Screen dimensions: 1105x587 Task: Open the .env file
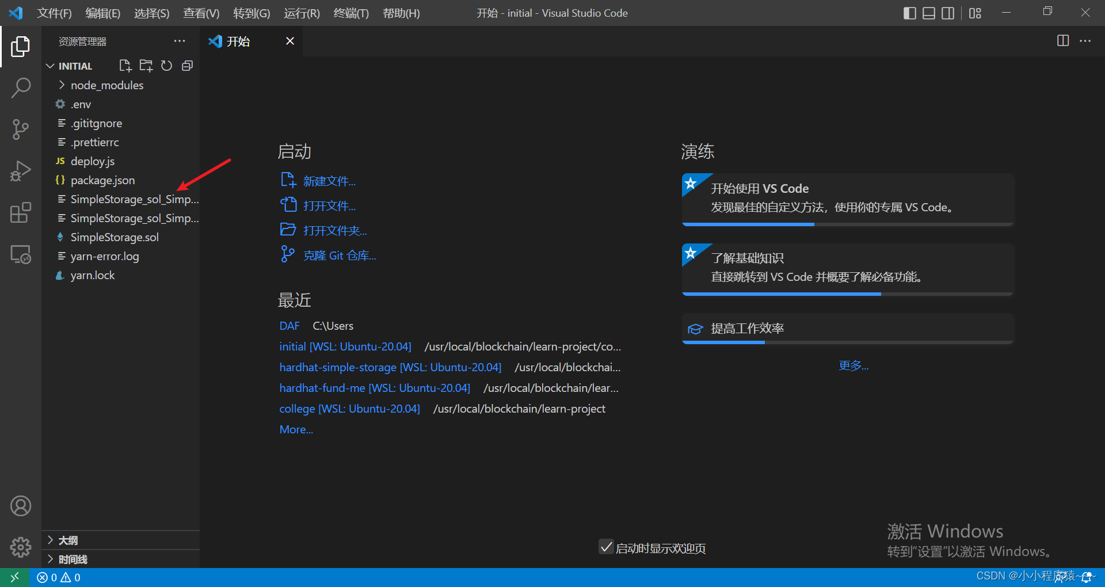(x=120, y=104)
